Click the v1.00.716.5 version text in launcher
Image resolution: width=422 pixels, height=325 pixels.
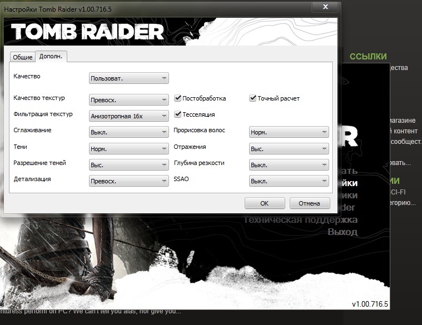(370, 304)
